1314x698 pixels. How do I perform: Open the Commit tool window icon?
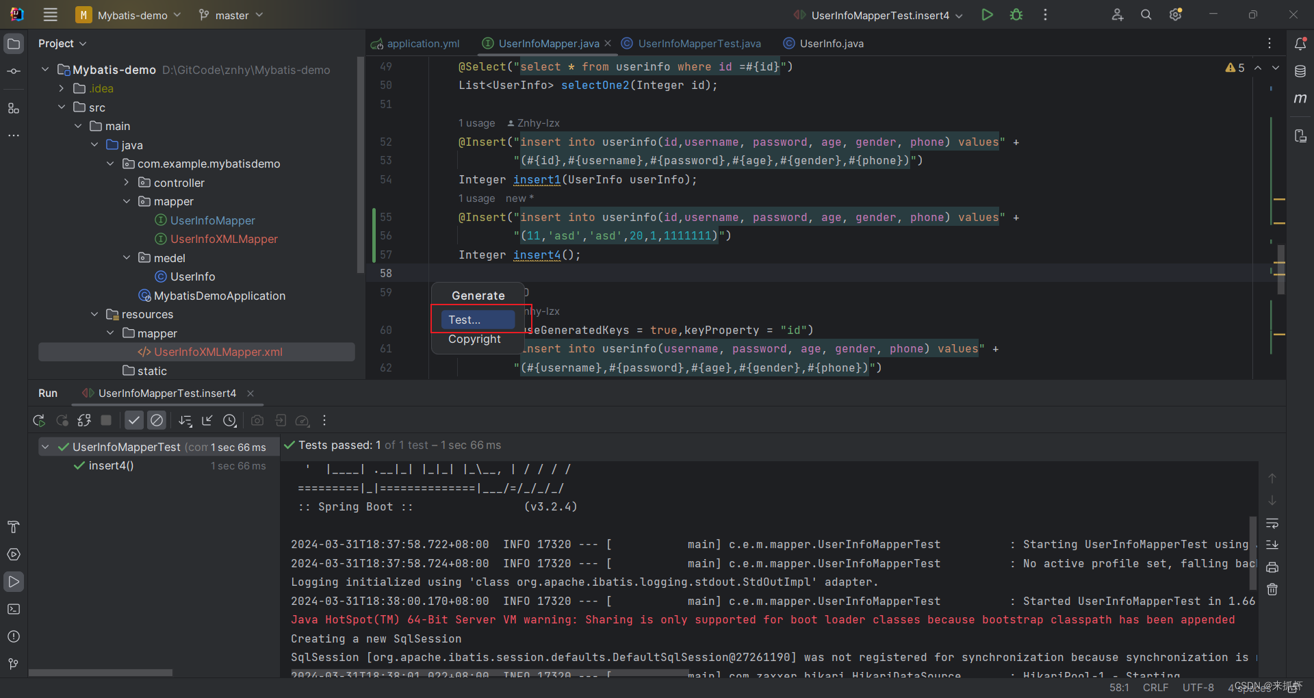(14, 71)
